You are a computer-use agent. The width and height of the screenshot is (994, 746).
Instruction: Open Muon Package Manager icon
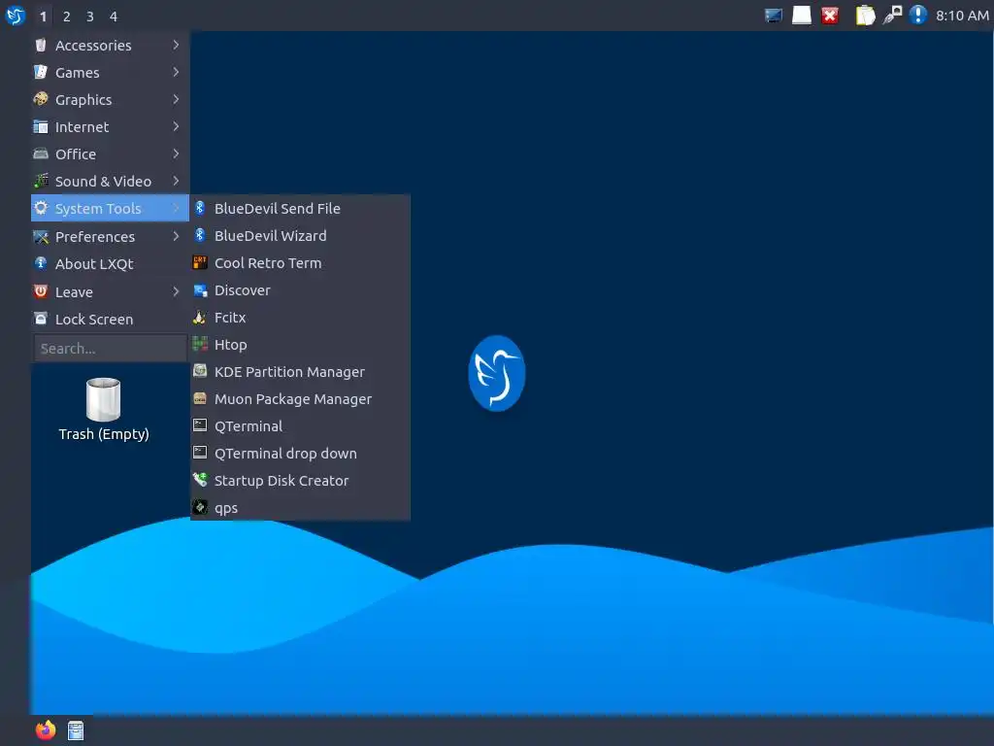point(200,398)
